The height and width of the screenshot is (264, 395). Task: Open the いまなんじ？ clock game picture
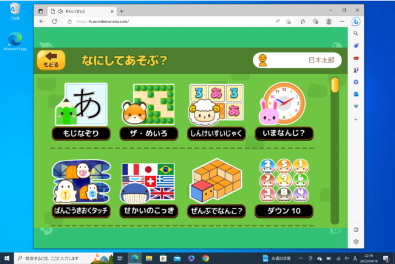pyautogui.click(x=283, y=103)
